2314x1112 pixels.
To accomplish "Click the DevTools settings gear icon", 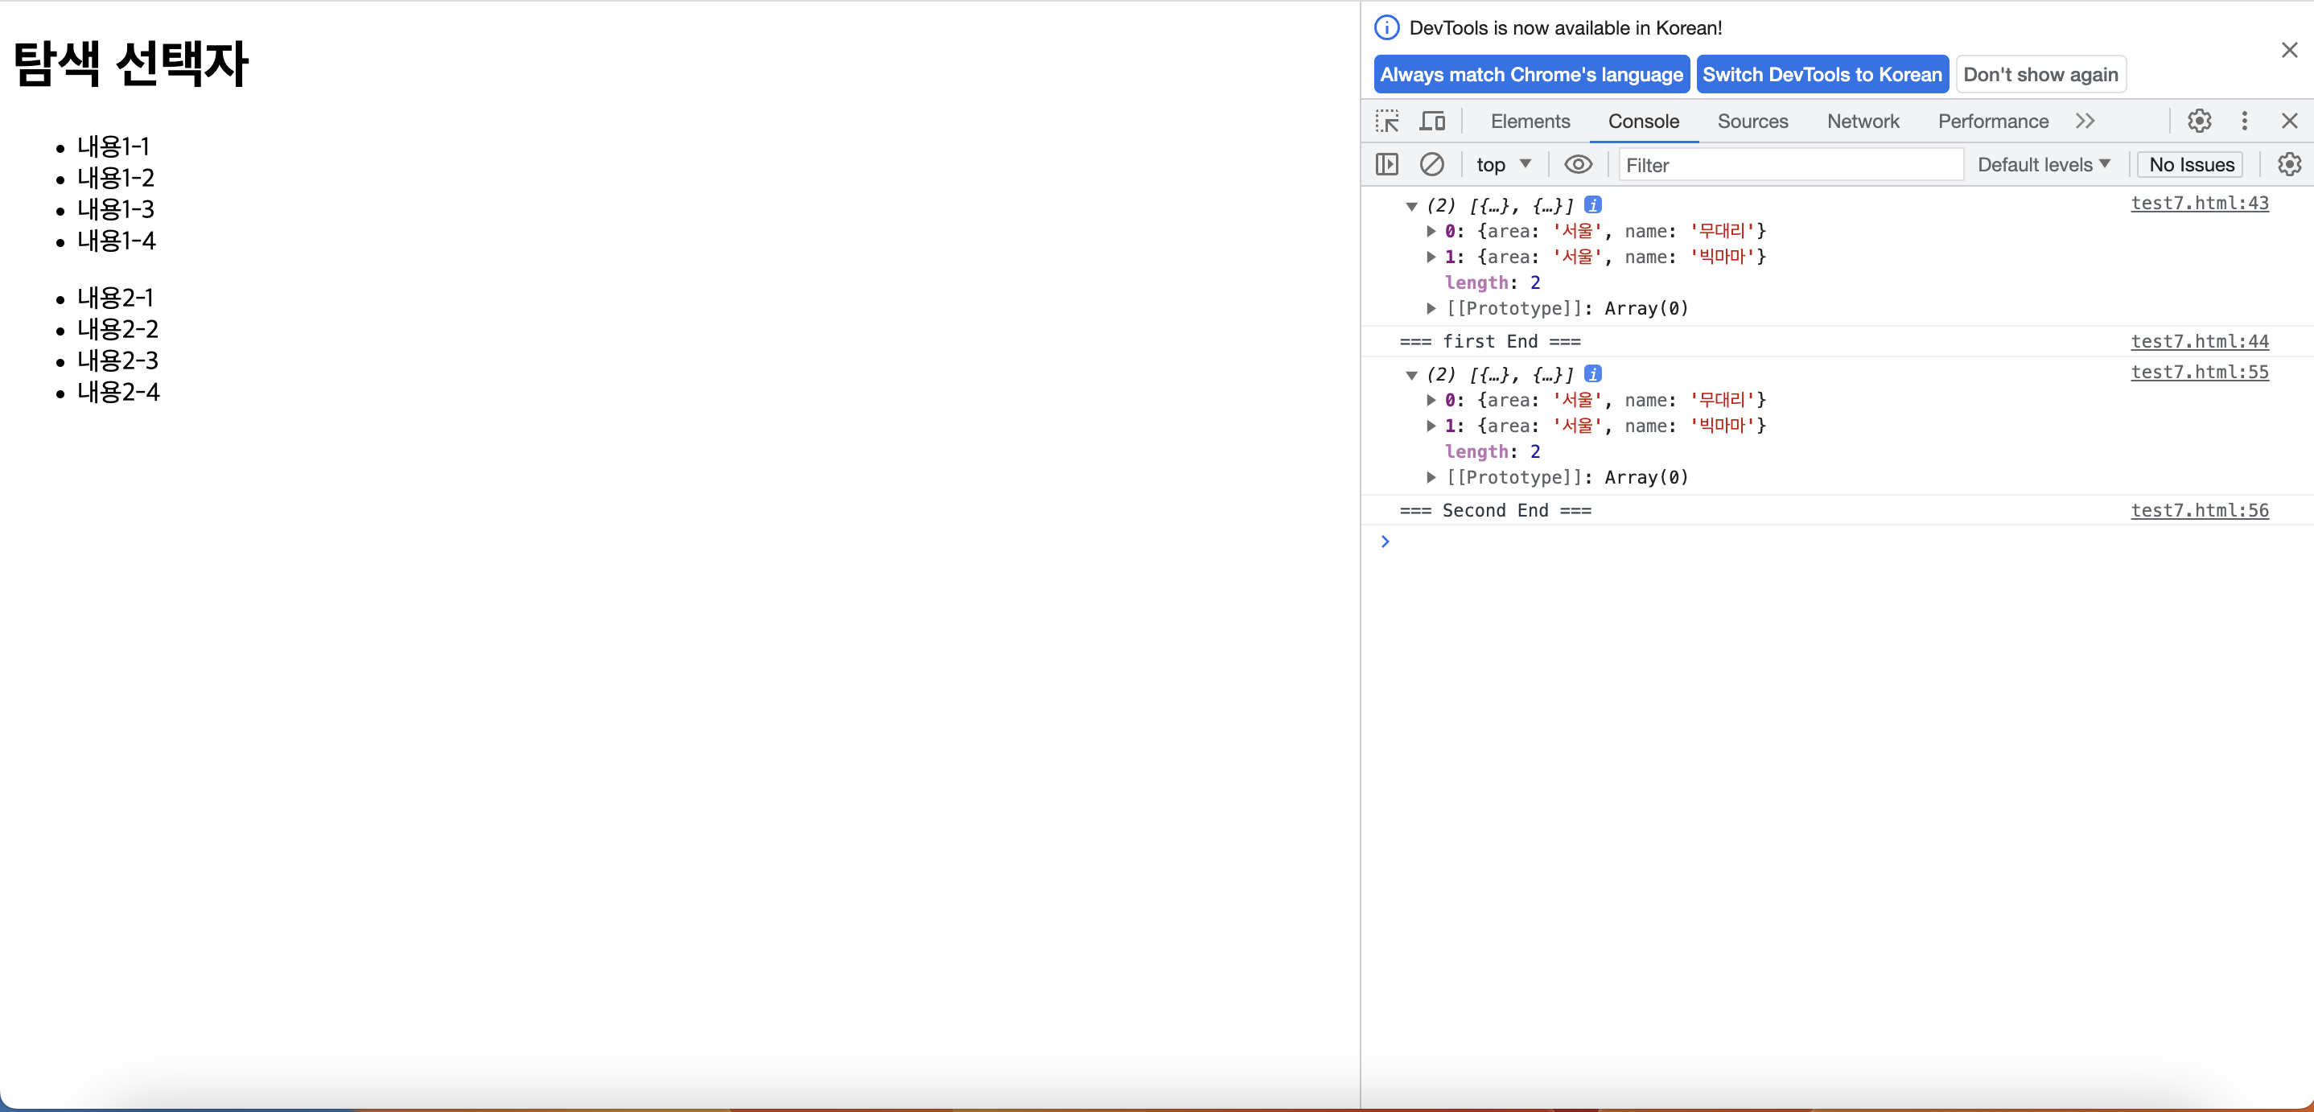I will [x=2197, y=120].
